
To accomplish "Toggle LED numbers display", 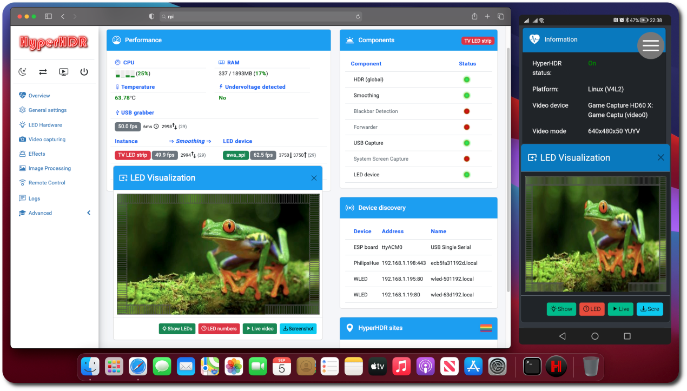I will 219,329.
